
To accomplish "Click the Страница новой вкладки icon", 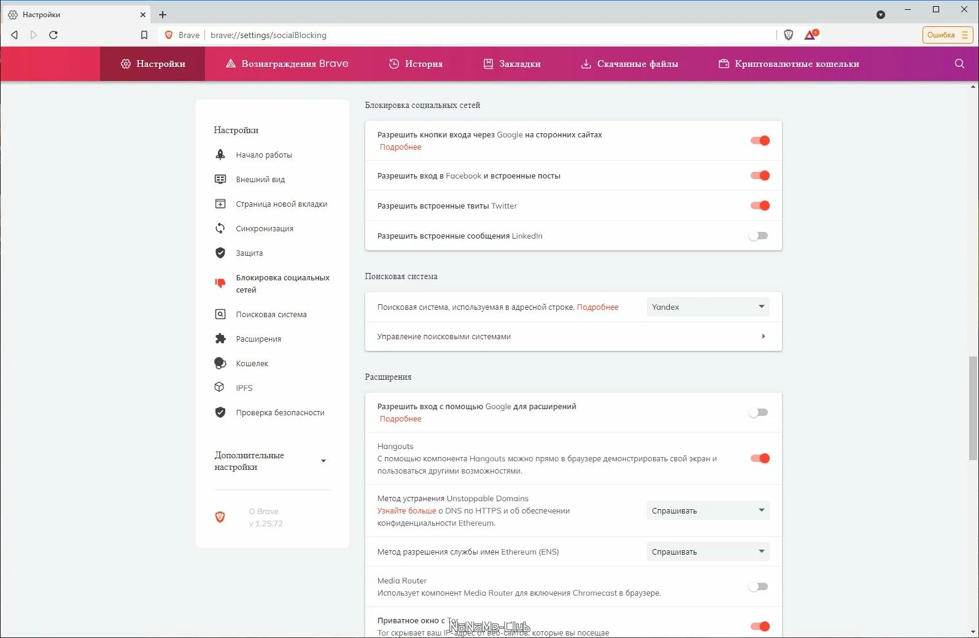I will point(220,204).
